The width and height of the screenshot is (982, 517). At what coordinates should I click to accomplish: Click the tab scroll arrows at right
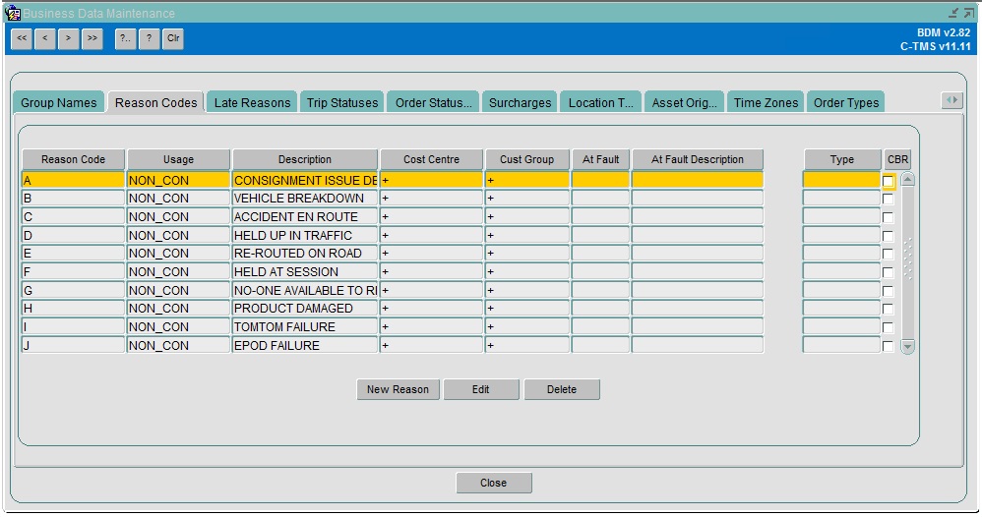point(951,100)
